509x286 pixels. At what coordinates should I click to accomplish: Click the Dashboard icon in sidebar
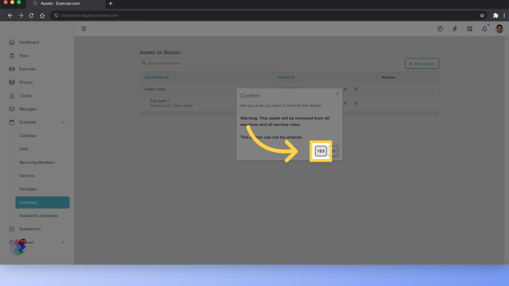pyautogui.click(x=12, y=42)
